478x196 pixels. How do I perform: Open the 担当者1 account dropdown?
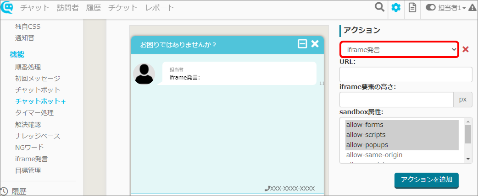[x=452, y=8]
